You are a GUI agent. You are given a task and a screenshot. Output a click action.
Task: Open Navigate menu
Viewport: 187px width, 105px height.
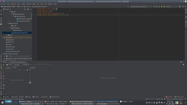[13, 4]
